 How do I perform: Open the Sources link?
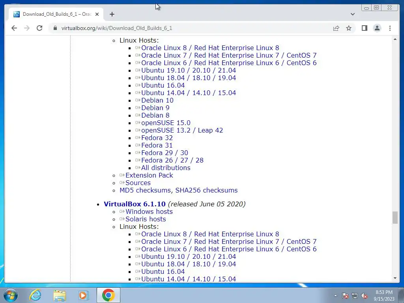click(x=138, y=183)
